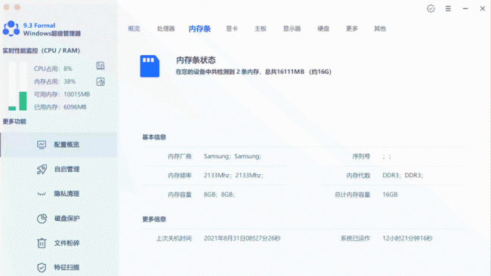Click the 隐私清理 eye icon
This screenshot has height=276, width=491.
tap(42, 194)
